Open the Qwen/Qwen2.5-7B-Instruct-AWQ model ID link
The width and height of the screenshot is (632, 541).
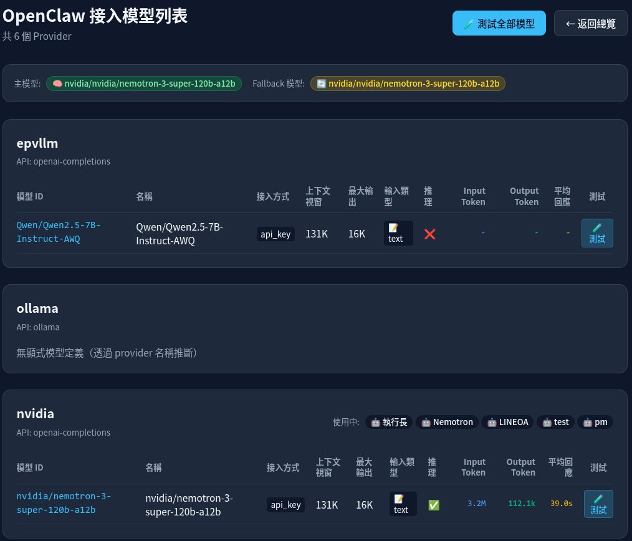[58, 232]
